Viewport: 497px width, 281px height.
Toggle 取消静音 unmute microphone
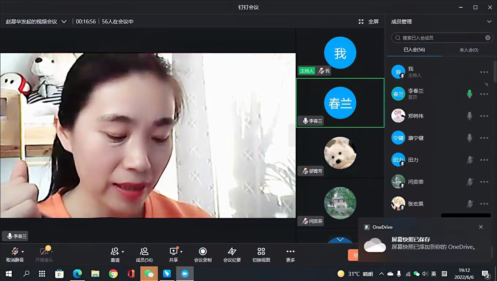15,252
